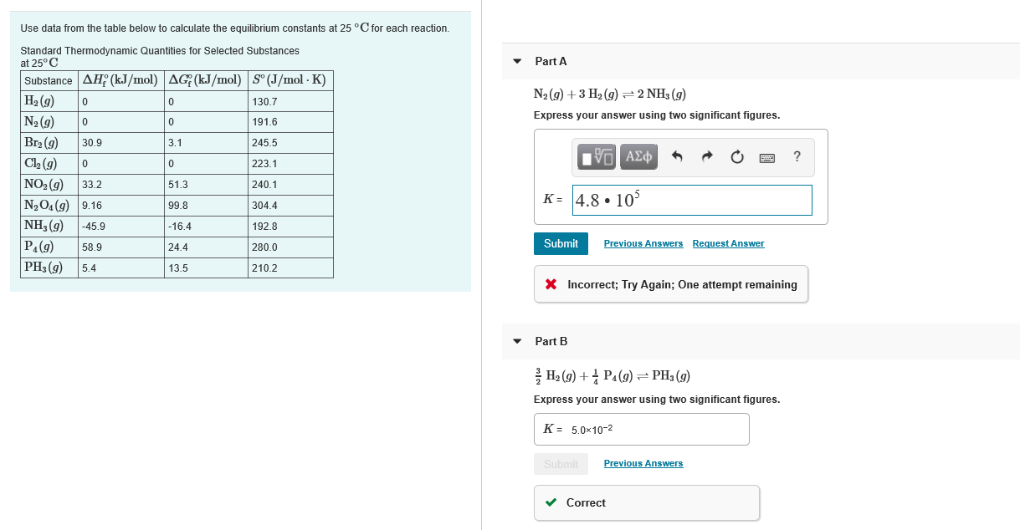The image size is (1020, 530).
Task: Open the Greek letters ΑΣΦ palette
Action: [x=639, y=156]
